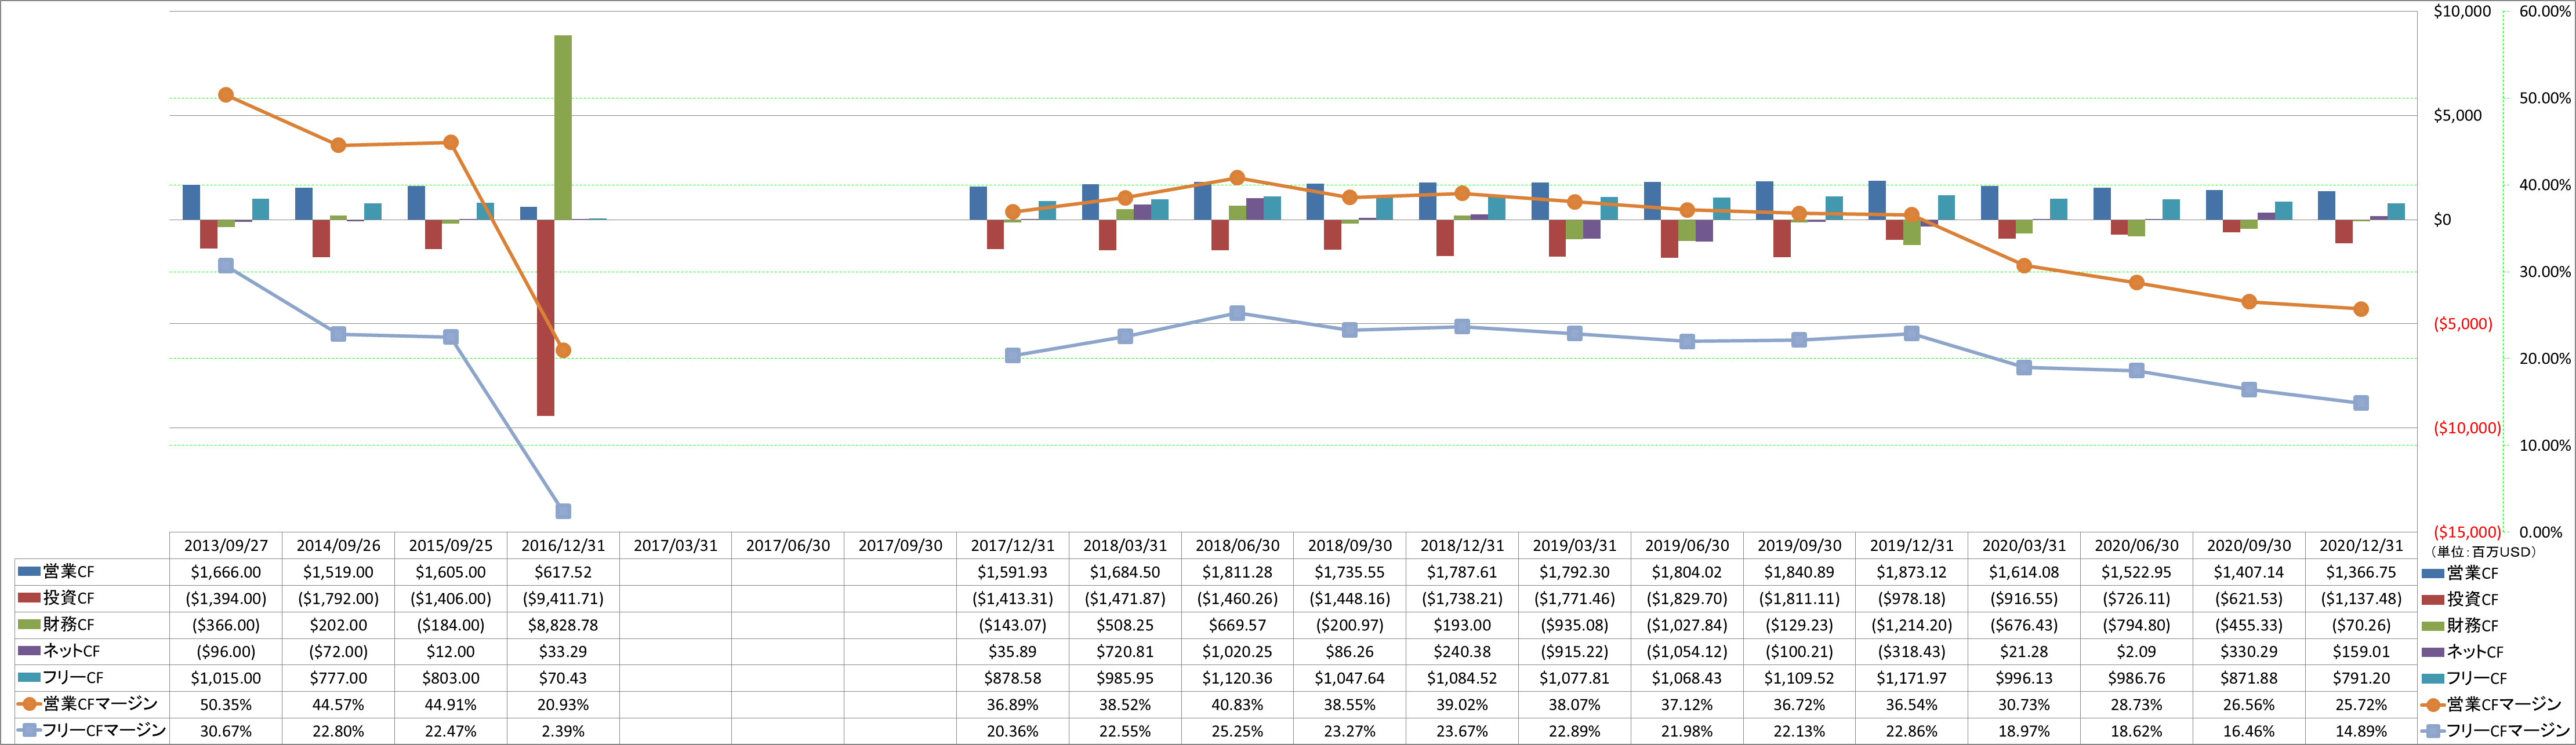2576x745 pixels.
Task: Click 財務CF entry in the right-side legend
Action: coord(2459,625)
